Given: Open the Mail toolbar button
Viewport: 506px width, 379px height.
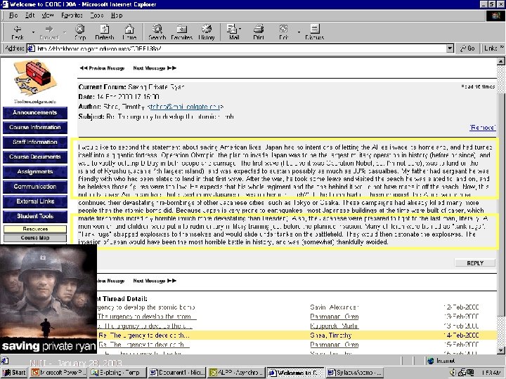Looking at the screenshot, I should click(234, 32).
